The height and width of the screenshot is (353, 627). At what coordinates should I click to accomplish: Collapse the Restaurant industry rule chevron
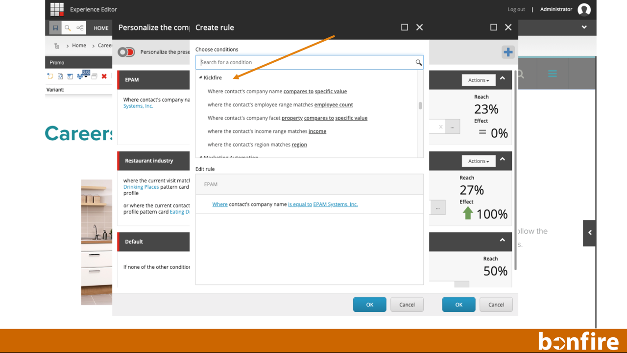point(502,159)
